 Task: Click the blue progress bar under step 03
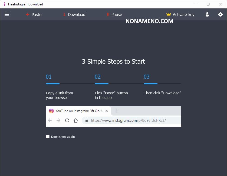(151, 84)
